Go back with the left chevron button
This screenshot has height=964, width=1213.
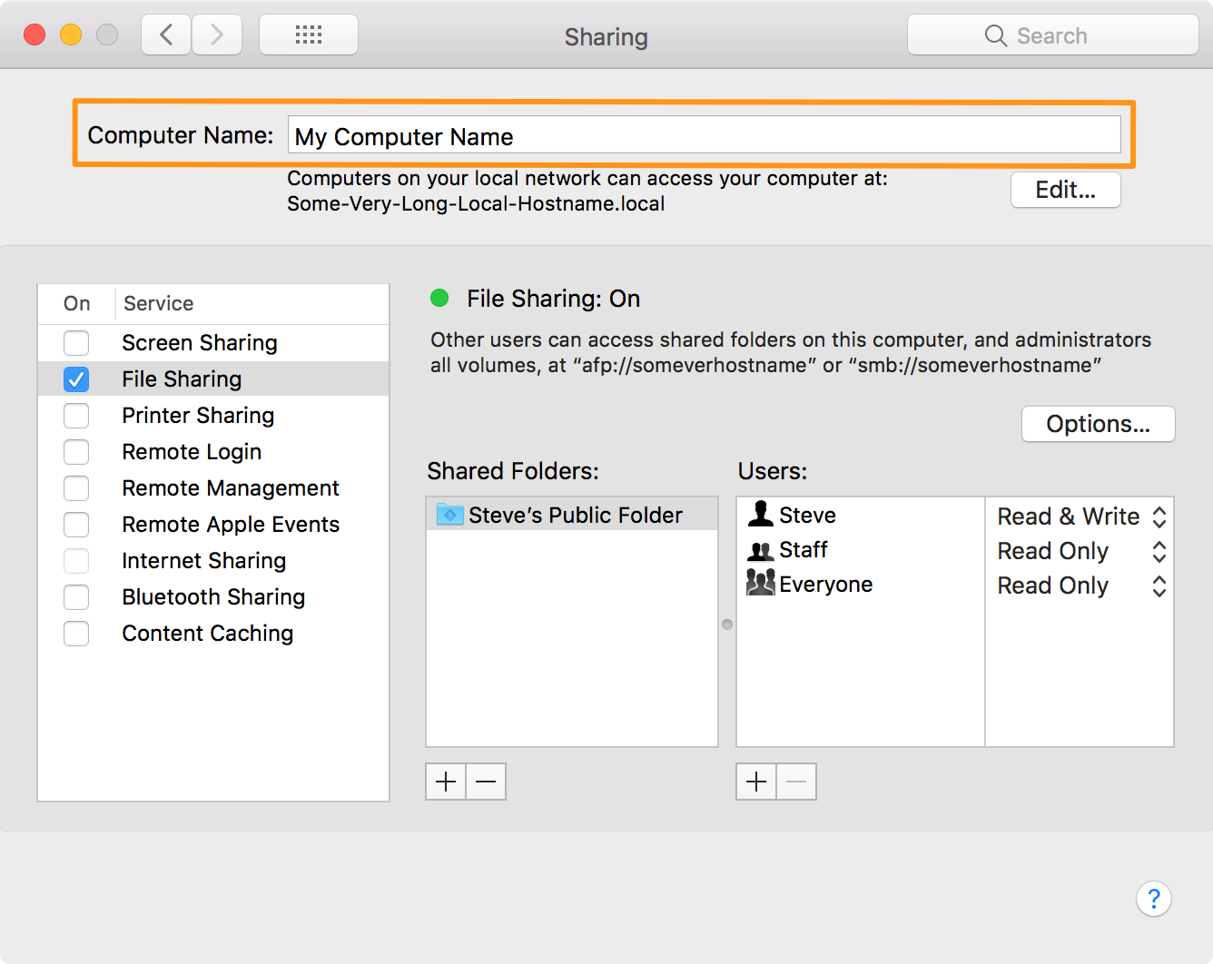point(166,35)
